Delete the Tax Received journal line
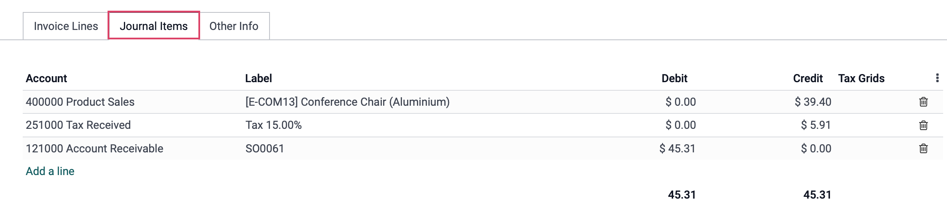947x208 pixels. pos(923,125)
